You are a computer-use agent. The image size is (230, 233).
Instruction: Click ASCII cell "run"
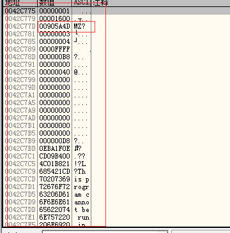click(84, 218)
